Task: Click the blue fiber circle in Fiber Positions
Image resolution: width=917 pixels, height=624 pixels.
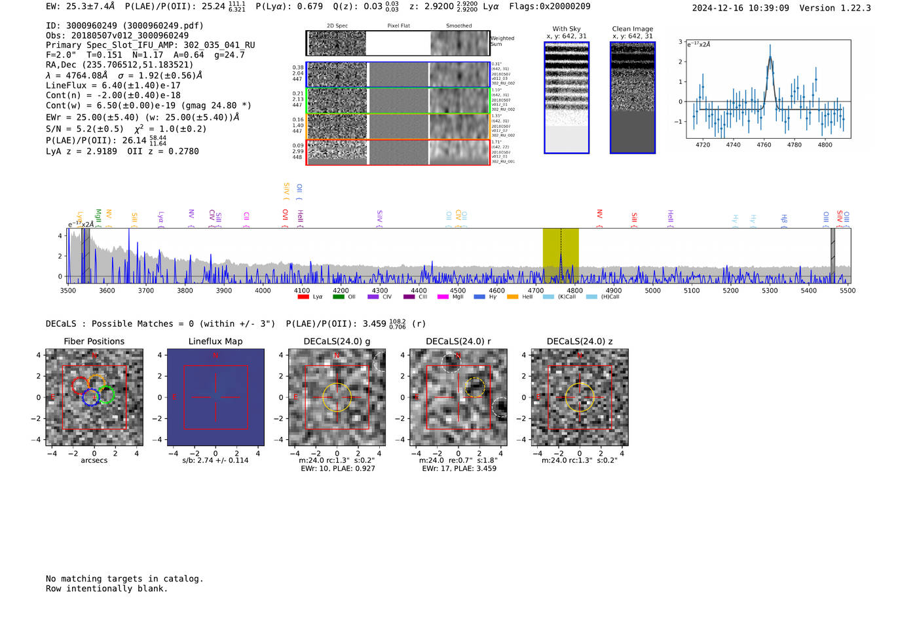Action: [x=91, y=397]
